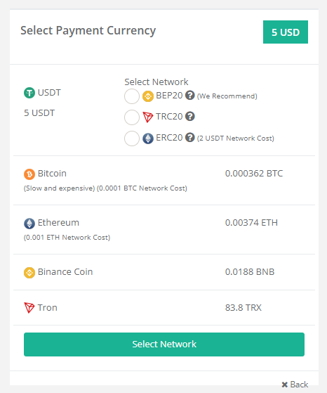Click the green Select Network button
This screenshot has width=327, height=393.
(x=164, y=344)
